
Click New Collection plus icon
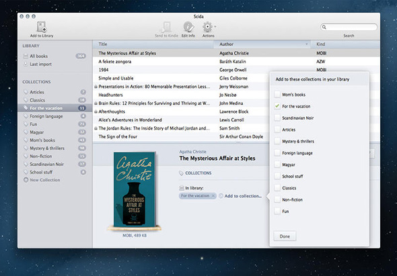pos(26,180)
